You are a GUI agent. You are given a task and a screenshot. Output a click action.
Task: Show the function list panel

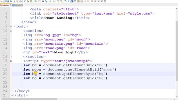tap(81, 1)
